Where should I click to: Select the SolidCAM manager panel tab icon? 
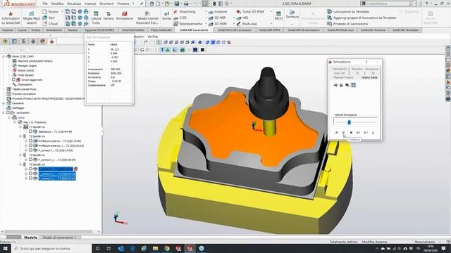pos(51,41)
